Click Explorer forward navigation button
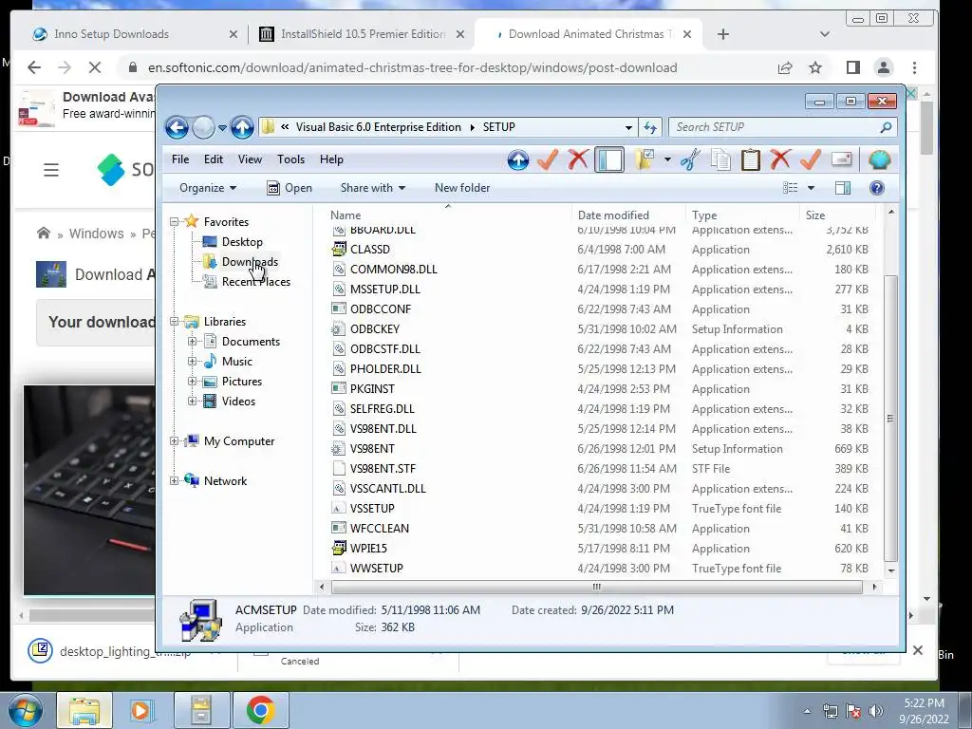Viewport: 972px width, 729px height. 203,128
